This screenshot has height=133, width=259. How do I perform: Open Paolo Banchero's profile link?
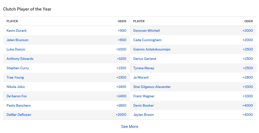pos(19,105)
